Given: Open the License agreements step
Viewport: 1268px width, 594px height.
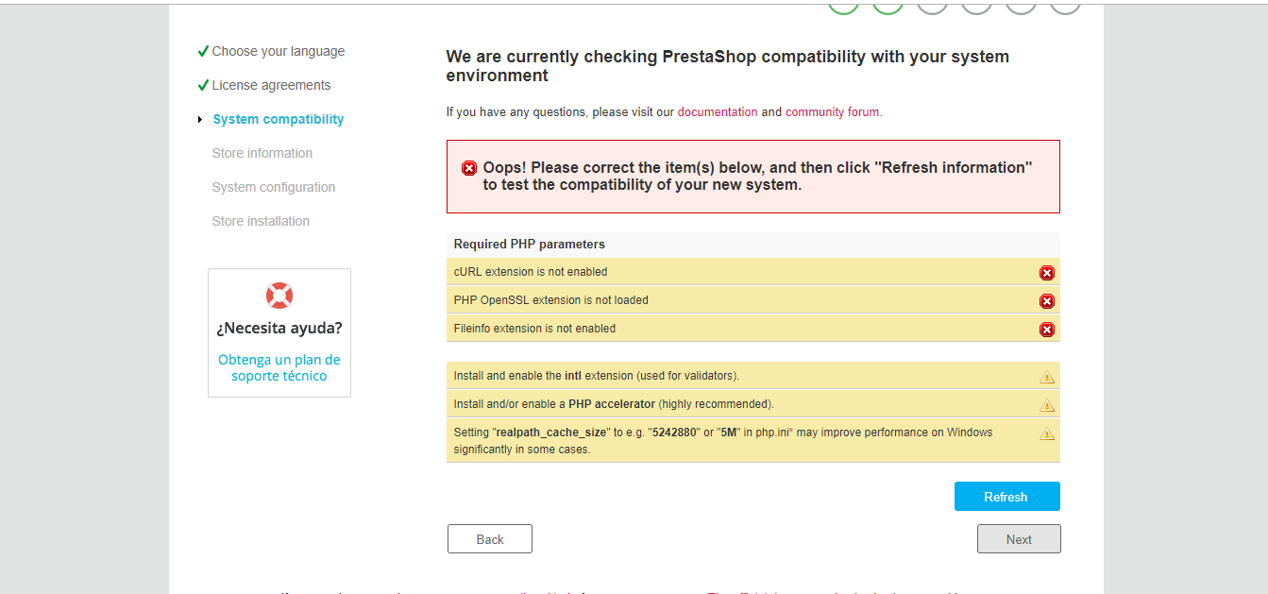Looking at the screenshot, I should click(x=271, y=85).
